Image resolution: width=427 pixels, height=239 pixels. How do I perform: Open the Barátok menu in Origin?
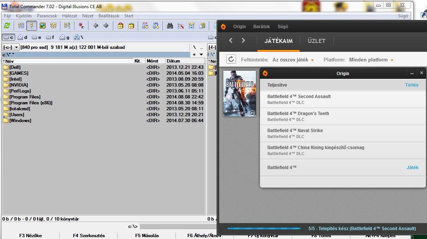(261, 27)
